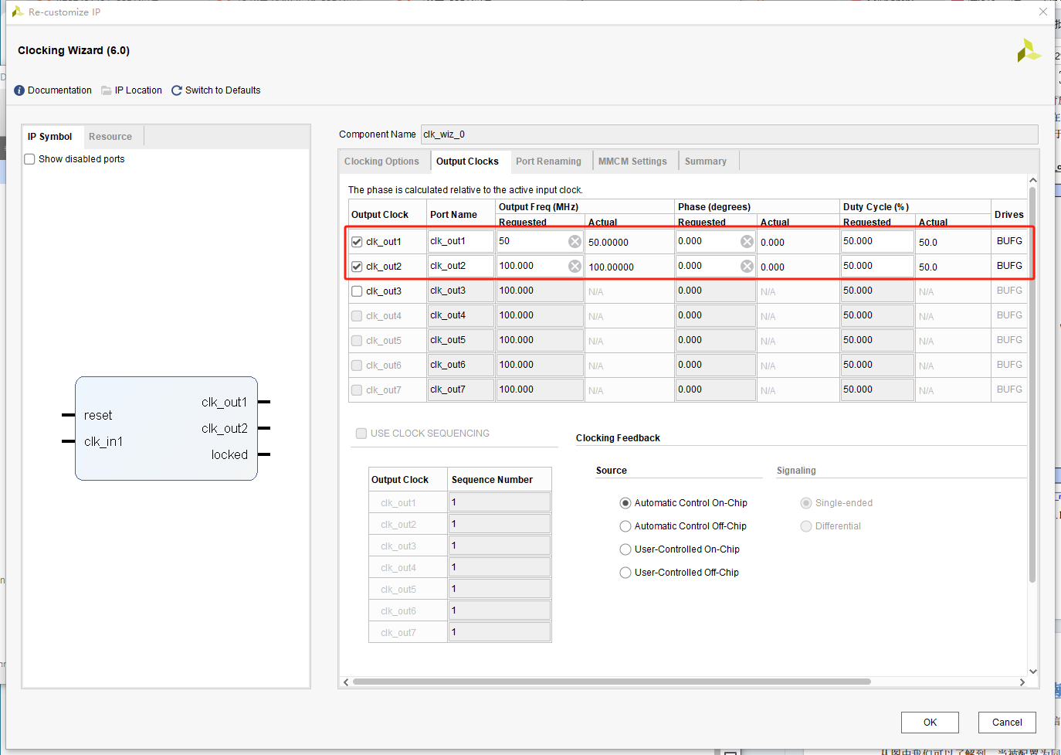Screen dimensions: 1061x755
Task: Open the Port Renaming tab
Action: tap(548, 162)
